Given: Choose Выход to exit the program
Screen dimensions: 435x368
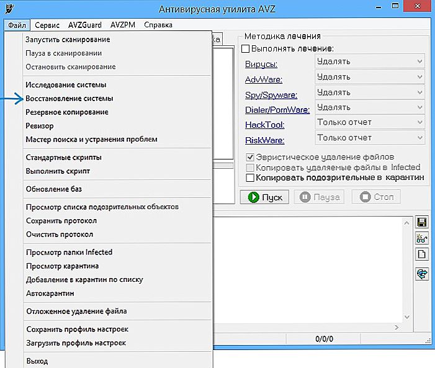Looking at the screenshot, I should [117, 361].
